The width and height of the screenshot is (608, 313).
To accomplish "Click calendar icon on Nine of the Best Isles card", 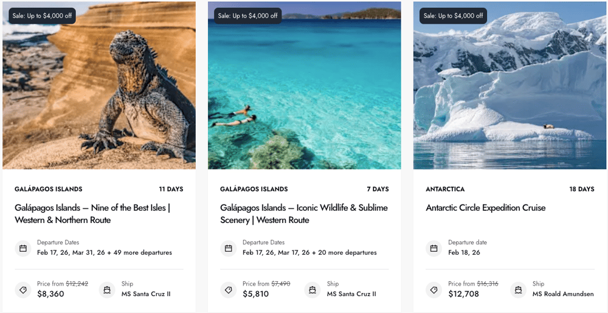I will pyautogui.click(x=23, y=248).
